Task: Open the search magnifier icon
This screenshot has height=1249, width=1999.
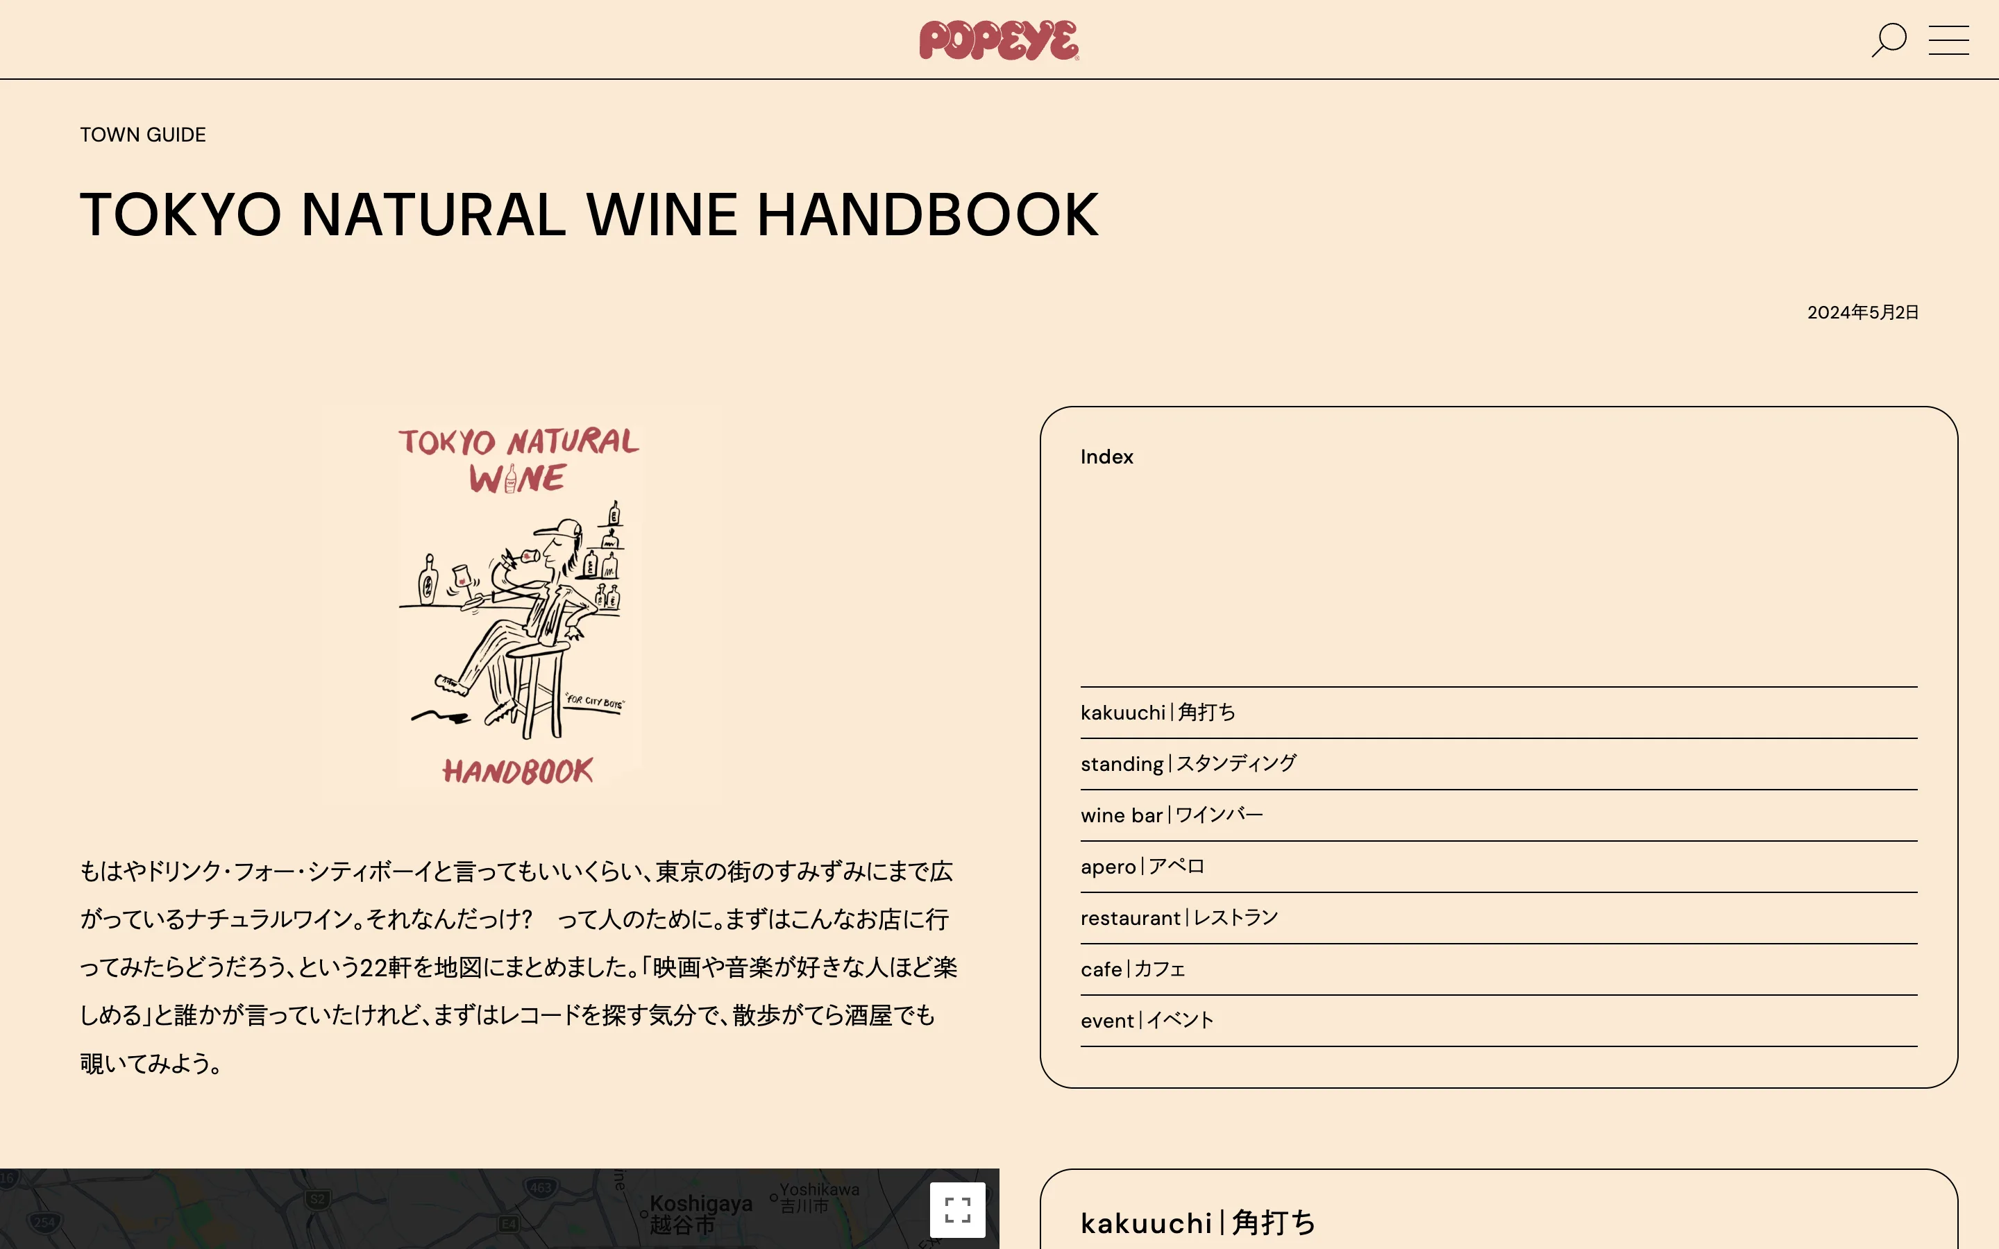Action: click(x=1889, y=40)
